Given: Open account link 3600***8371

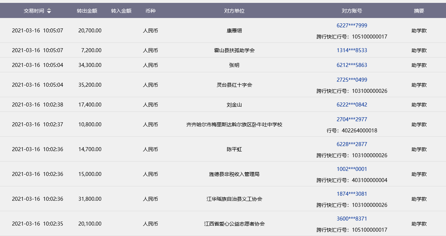Looking at the screenshot, I should click(x=352, y=219).
